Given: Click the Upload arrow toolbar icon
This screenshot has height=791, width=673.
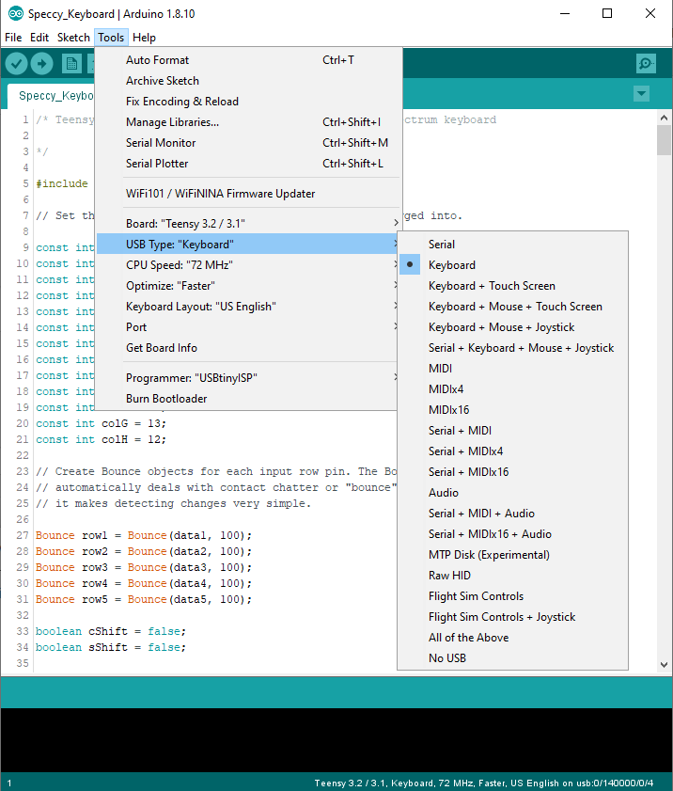Looking at the screenshot, I should pyautogui.click(x=42, y=64).
